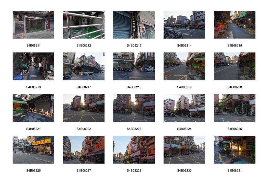The image size is (261, 185).
Task: Open the S4B08212 railing photo thumbnail
Action: click(84, 25)
